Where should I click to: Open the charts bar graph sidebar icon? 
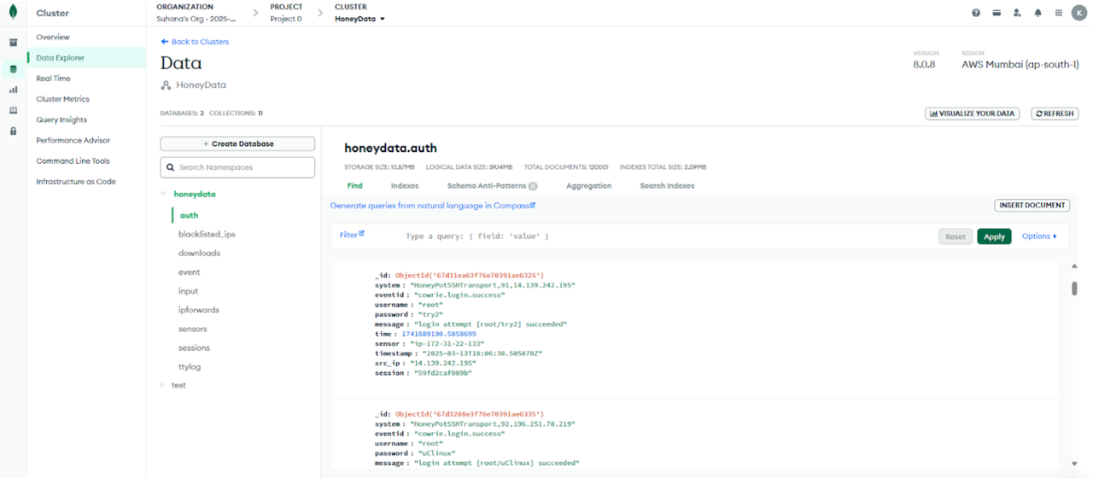(x=13, y=90)
